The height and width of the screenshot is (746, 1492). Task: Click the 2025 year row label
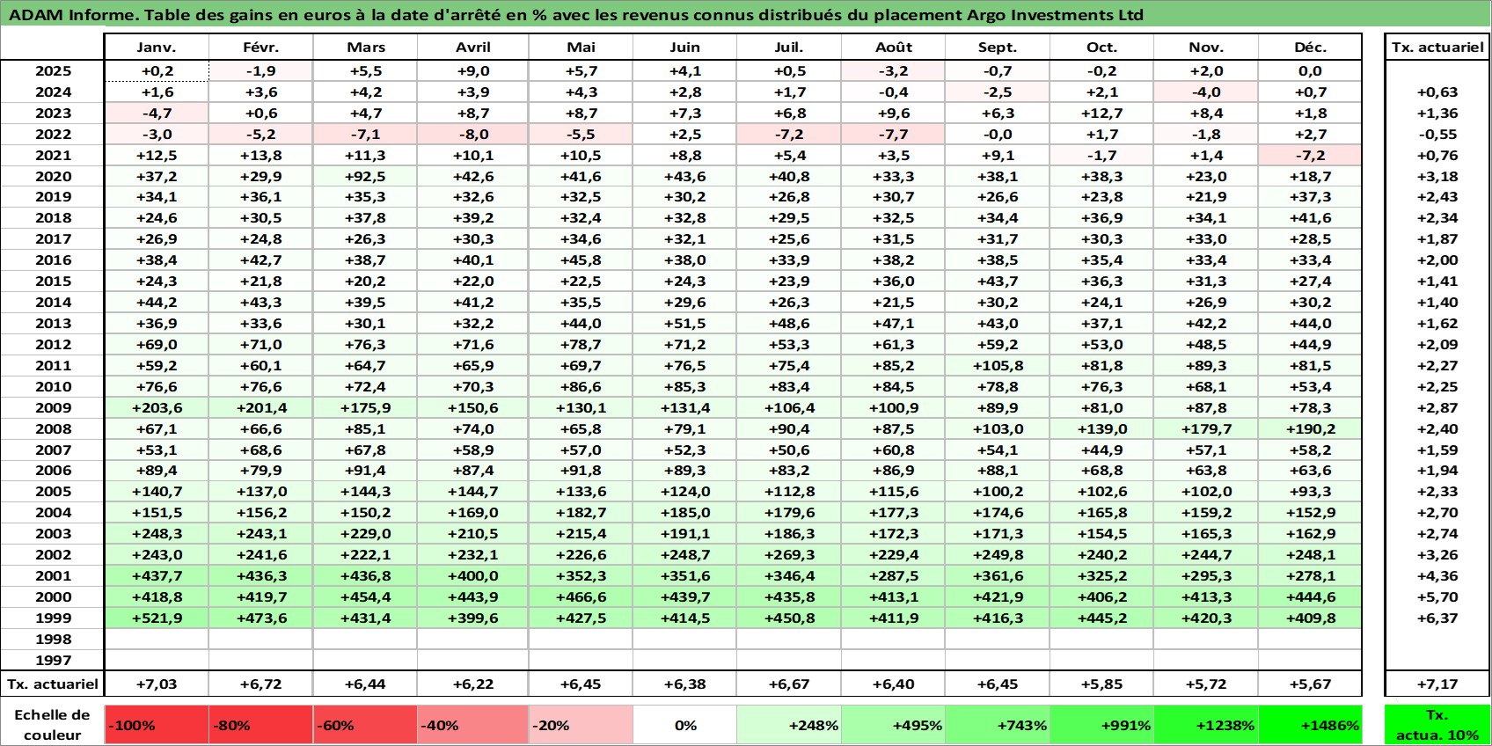[x=53, y=71]
